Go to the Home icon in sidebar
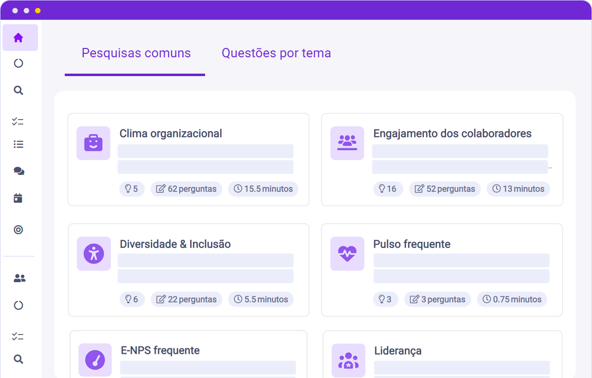The width and height of the screenshot is (592, 378). coord(18,38)
